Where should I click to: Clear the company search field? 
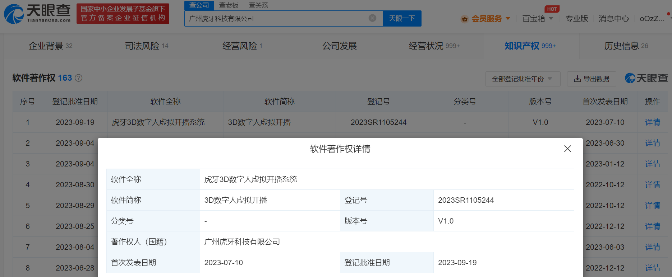click(373, 18)
